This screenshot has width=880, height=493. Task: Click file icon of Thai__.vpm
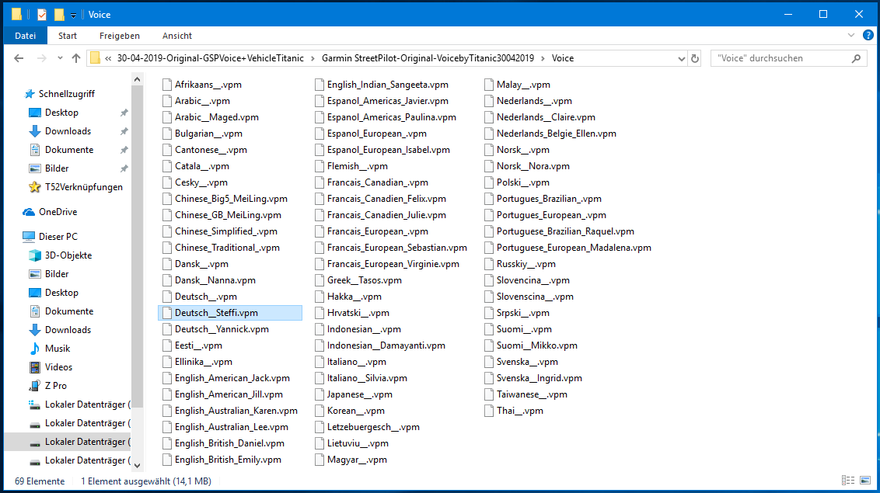click(489, 411)
